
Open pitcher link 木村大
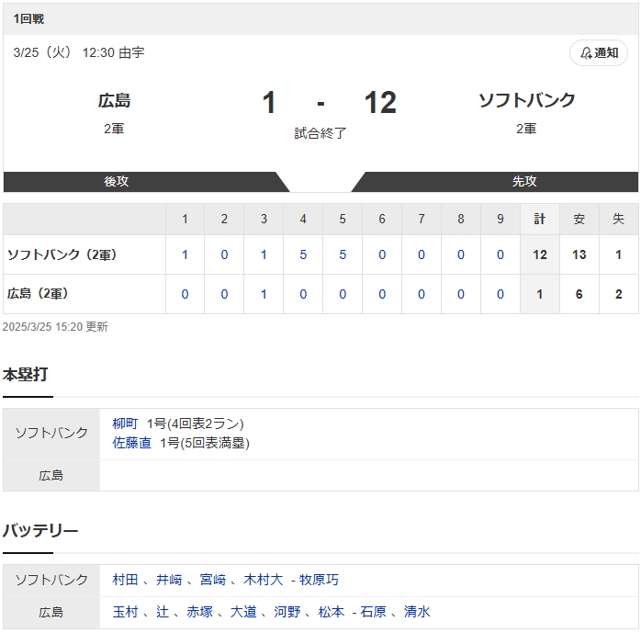click(263, 580)
